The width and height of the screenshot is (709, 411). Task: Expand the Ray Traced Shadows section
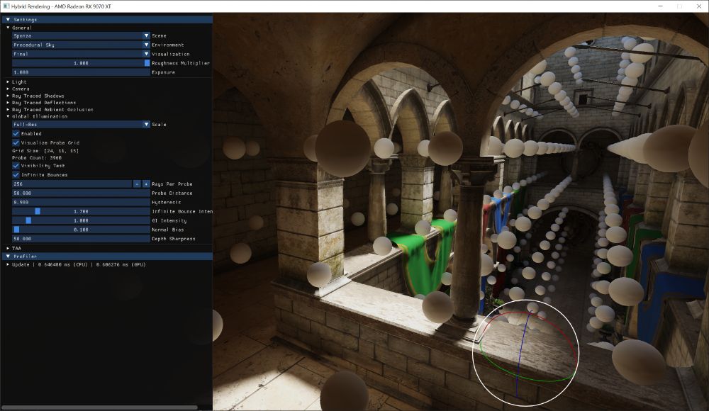pos(8,96)
